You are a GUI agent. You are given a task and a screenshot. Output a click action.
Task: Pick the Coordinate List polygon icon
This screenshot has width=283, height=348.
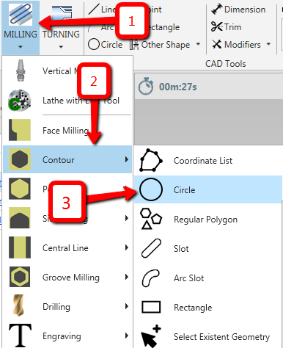[x=151, y=160]
